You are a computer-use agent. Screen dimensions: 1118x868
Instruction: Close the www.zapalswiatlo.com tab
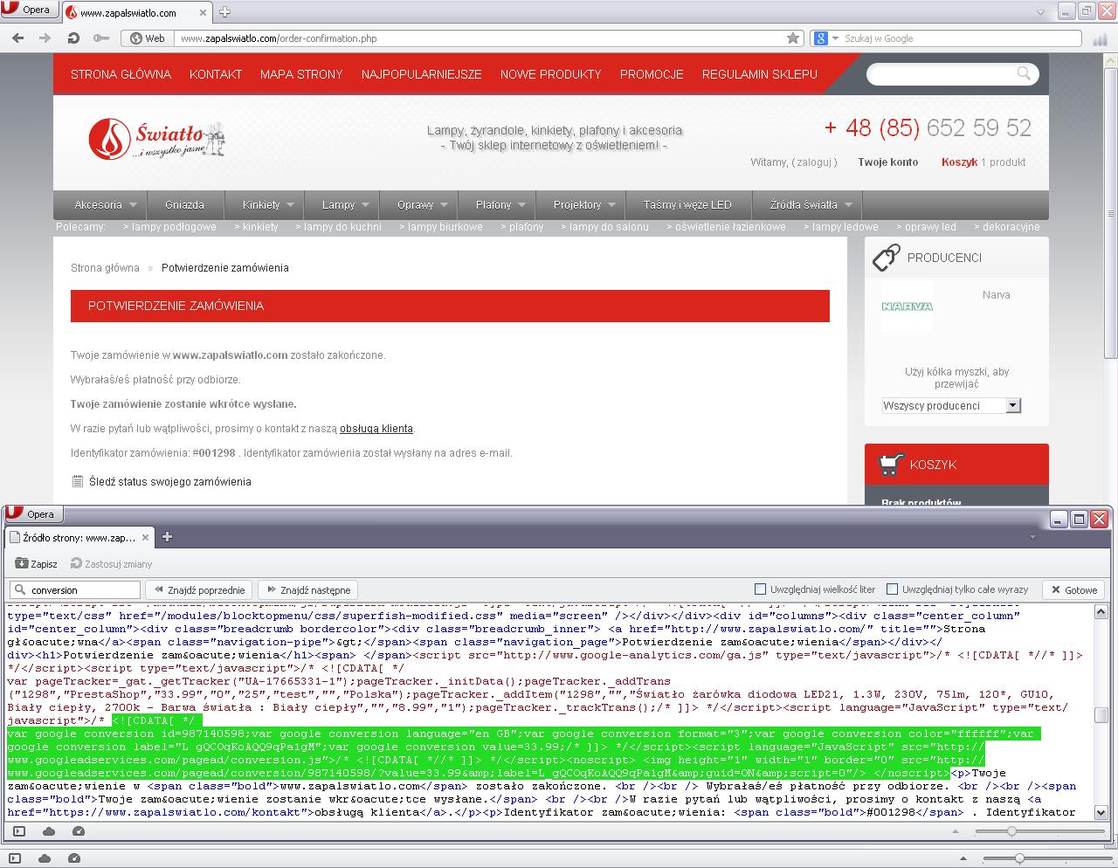coord(203,12)
